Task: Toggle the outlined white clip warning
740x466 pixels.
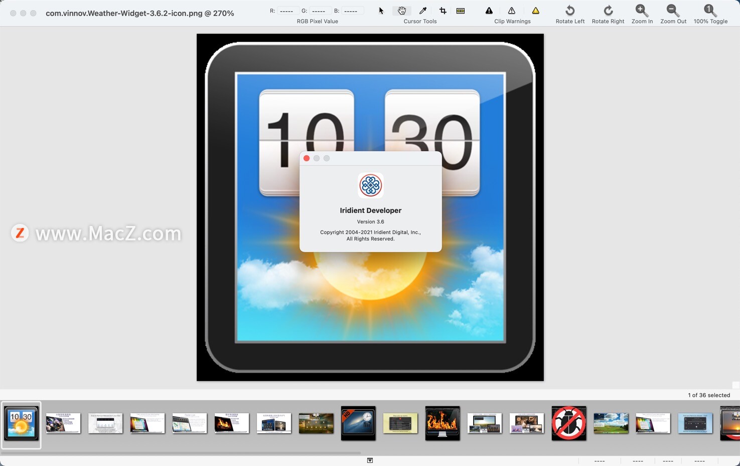Action: point(512,11)
